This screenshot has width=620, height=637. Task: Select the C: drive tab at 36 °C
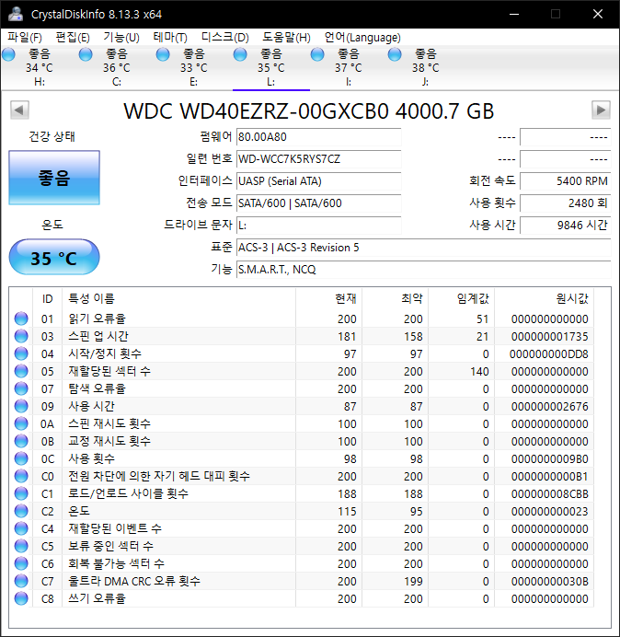point(117,67)
